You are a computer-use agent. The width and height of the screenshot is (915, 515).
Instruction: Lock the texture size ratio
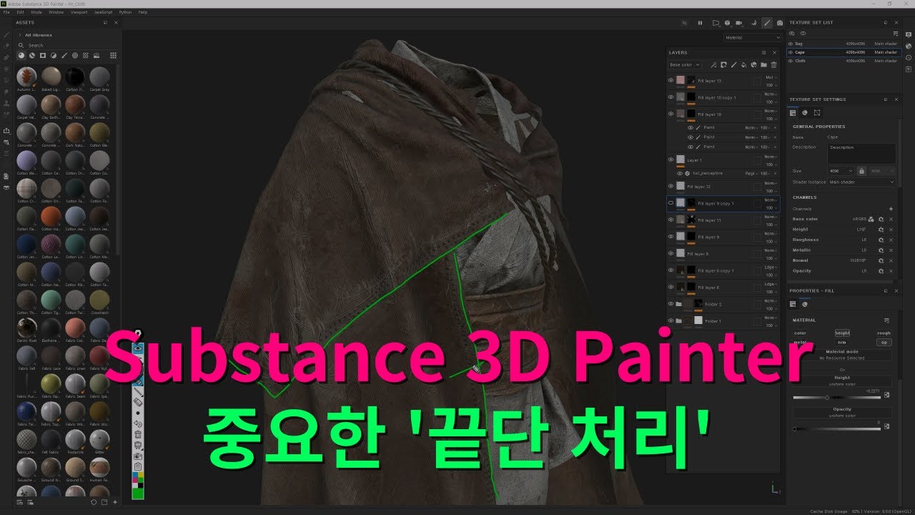[x=861, y=171]
